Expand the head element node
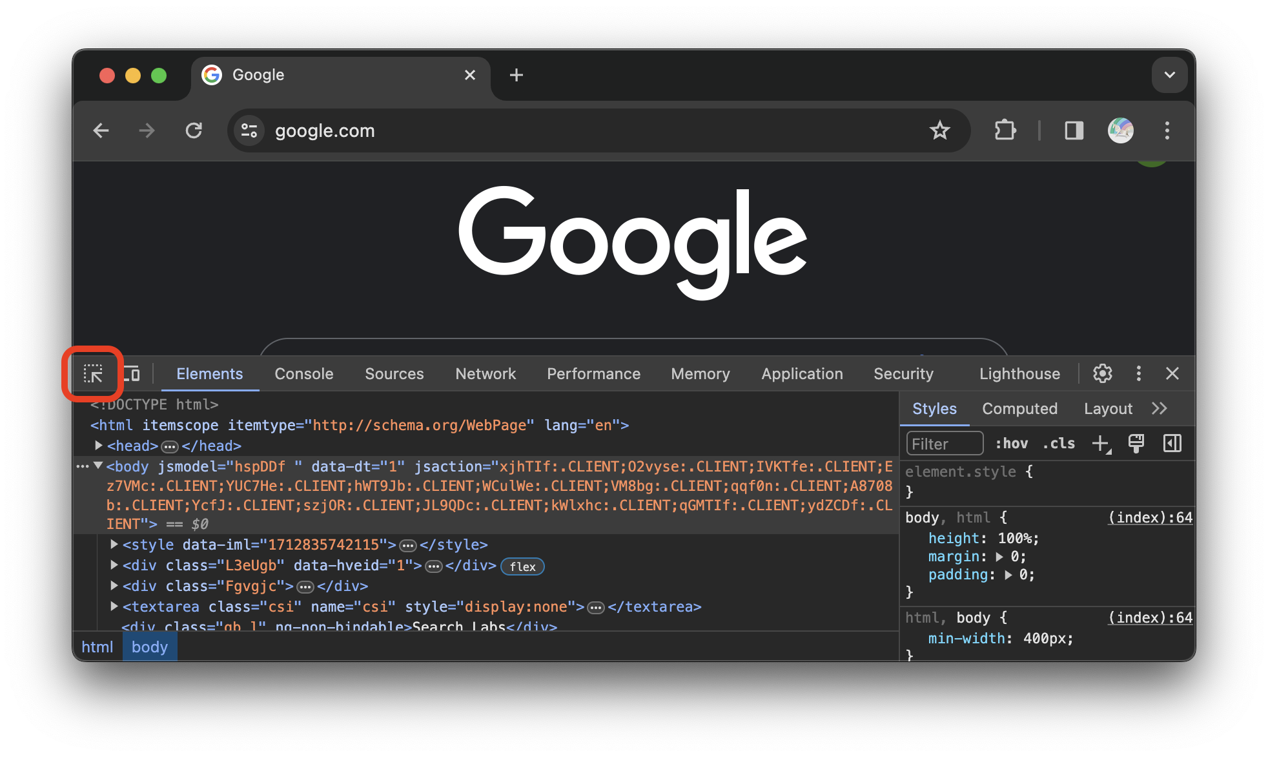Viewport: 1268px width, 757px height. 99,445
